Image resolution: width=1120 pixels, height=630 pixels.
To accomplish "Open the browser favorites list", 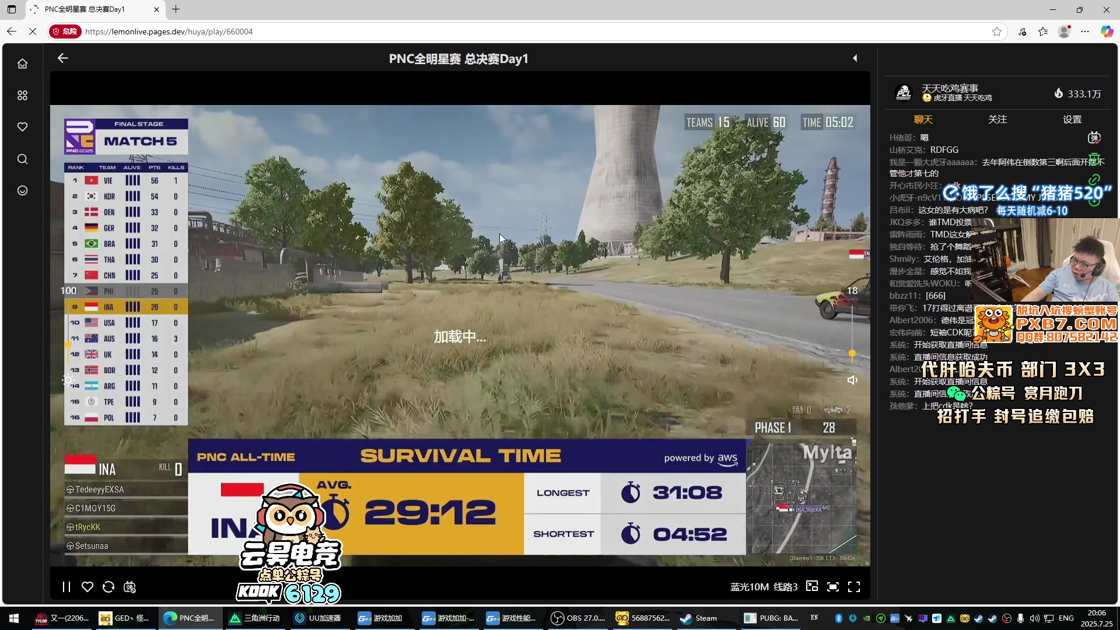I will pos(1043,32).
